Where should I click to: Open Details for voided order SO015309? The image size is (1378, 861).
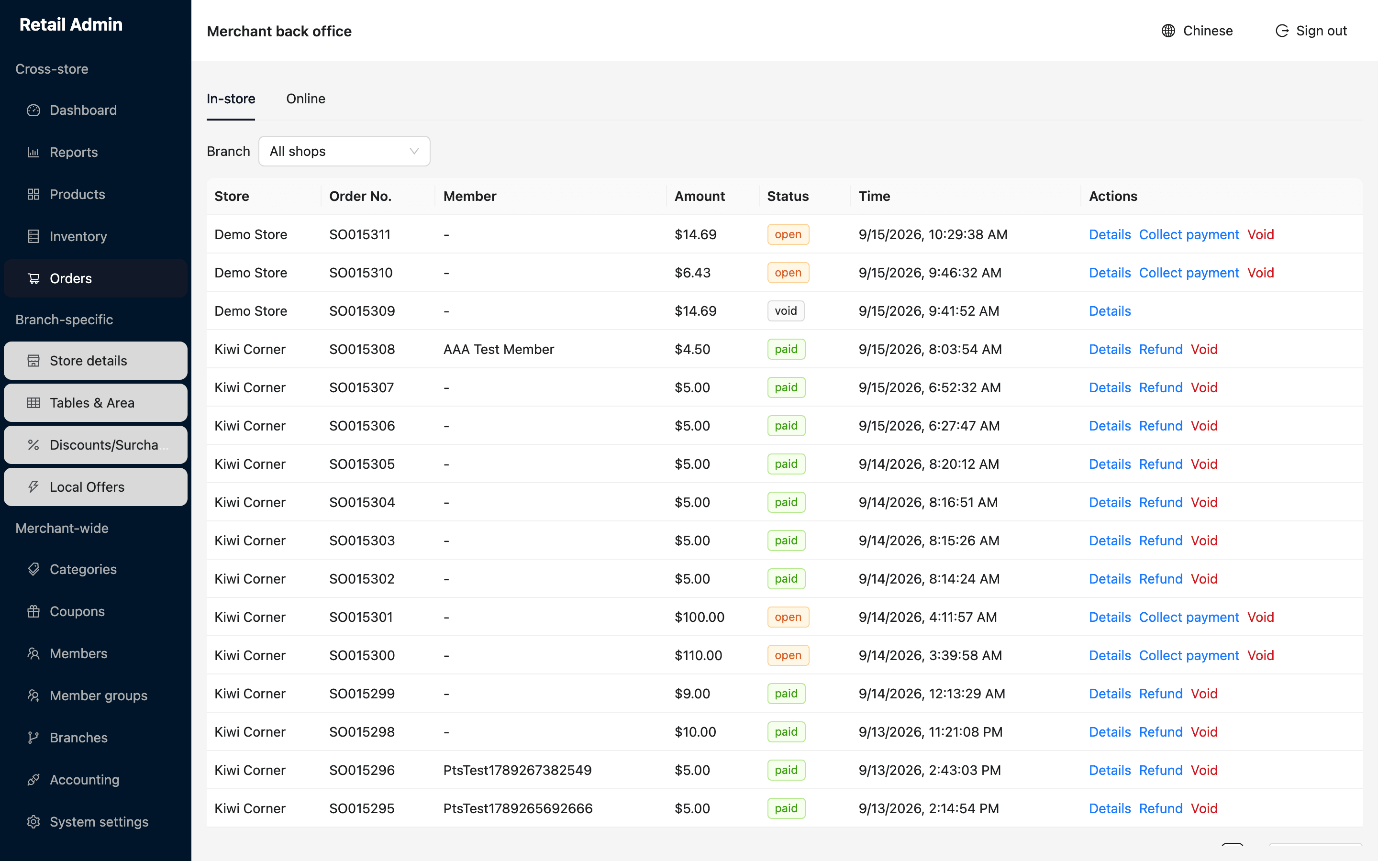point(1110,311)
